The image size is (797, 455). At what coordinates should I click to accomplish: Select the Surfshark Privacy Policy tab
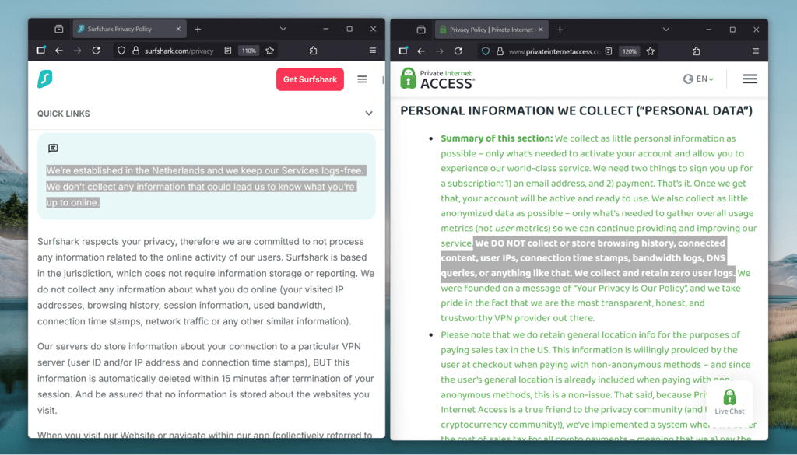coord(130,29)
